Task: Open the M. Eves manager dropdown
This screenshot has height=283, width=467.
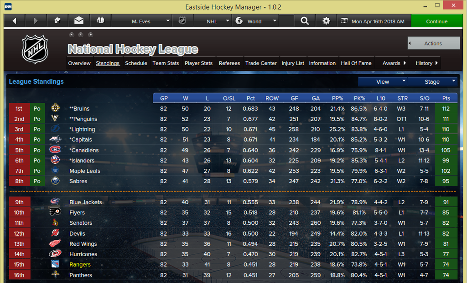Action: (142, 21)
